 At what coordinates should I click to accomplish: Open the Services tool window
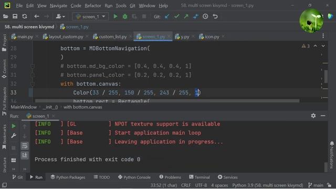tap(227, 177)
